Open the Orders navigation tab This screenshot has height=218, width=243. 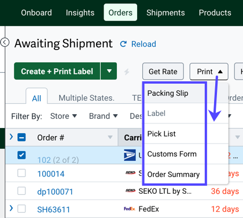(120, 12)
